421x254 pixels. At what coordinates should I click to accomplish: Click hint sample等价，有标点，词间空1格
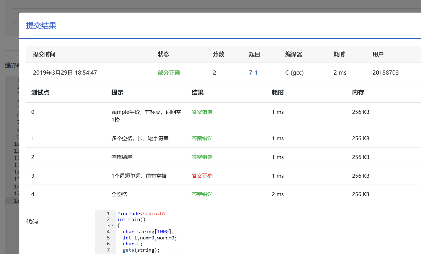click(146, 116)
